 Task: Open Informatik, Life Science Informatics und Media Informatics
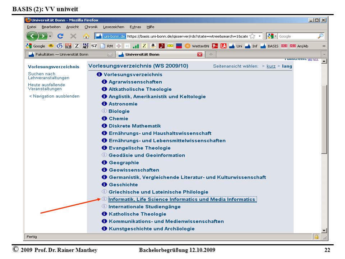click(182, 199)
